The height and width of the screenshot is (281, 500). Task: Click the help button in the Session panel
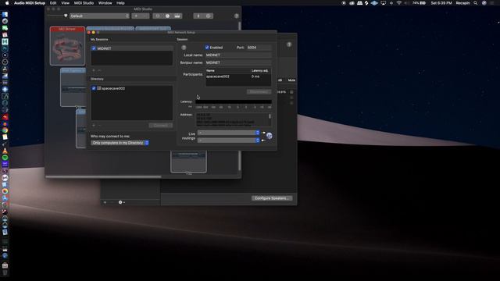(x=184, y=48)
